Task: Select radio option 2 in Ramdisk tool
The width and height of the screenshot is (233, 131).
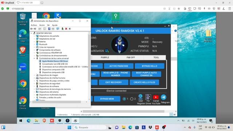Action: [x=132, y=99]
